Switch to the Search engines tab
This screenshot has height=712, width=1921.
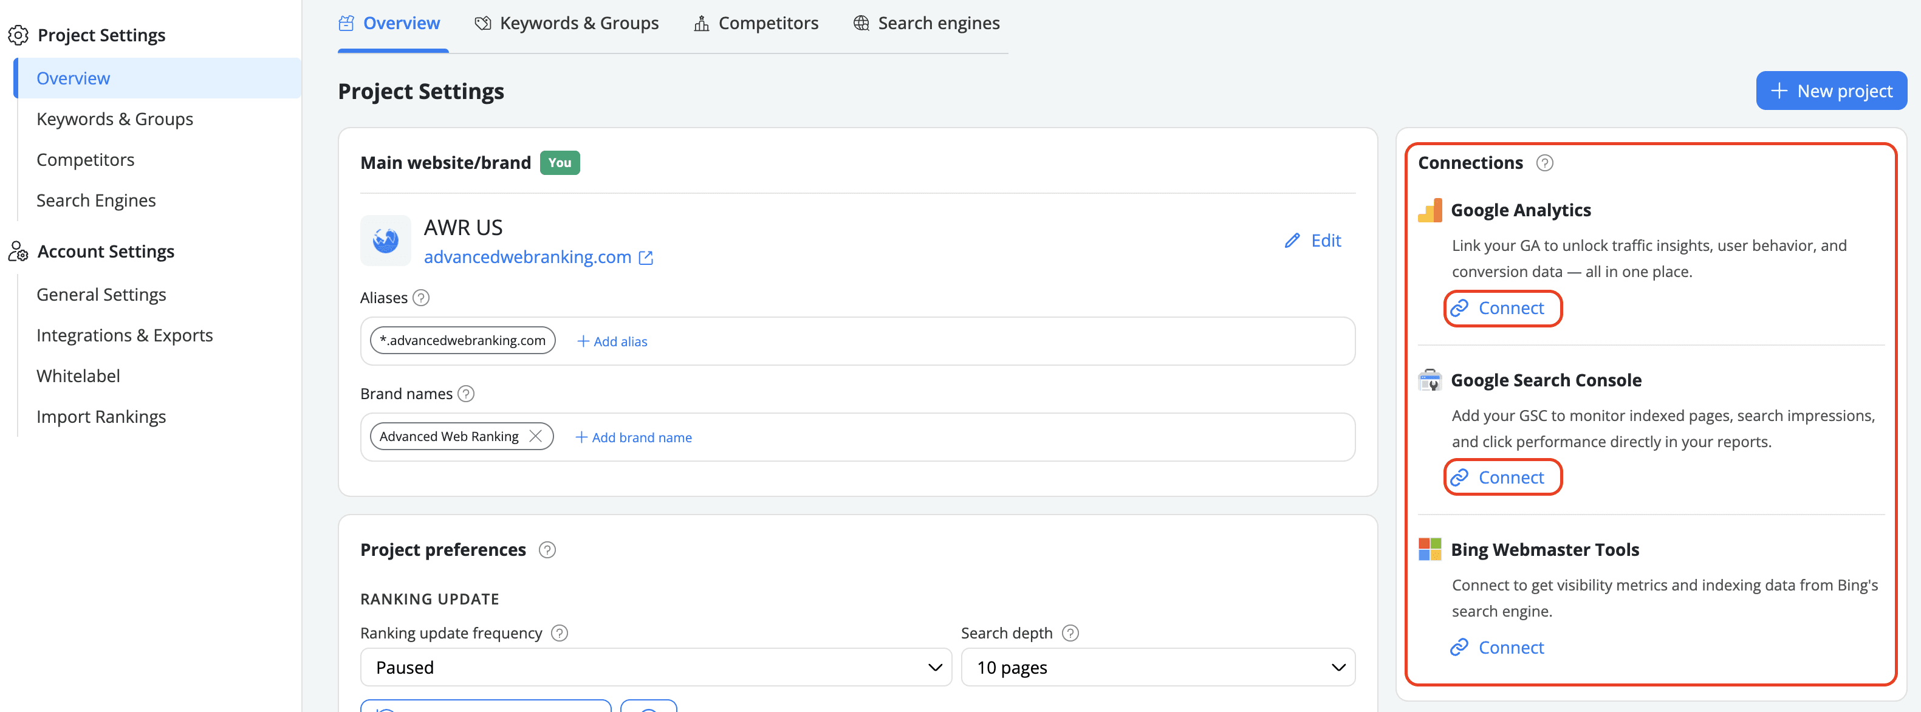pyautogui.click(x=926, y=24)
